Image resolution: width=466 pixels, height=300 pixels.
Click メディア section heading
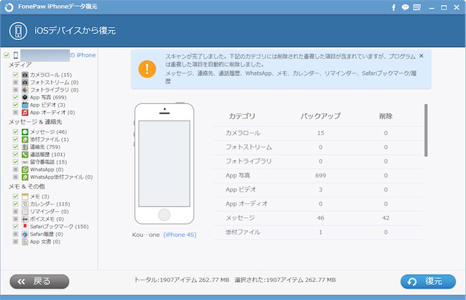pos(20,65)
